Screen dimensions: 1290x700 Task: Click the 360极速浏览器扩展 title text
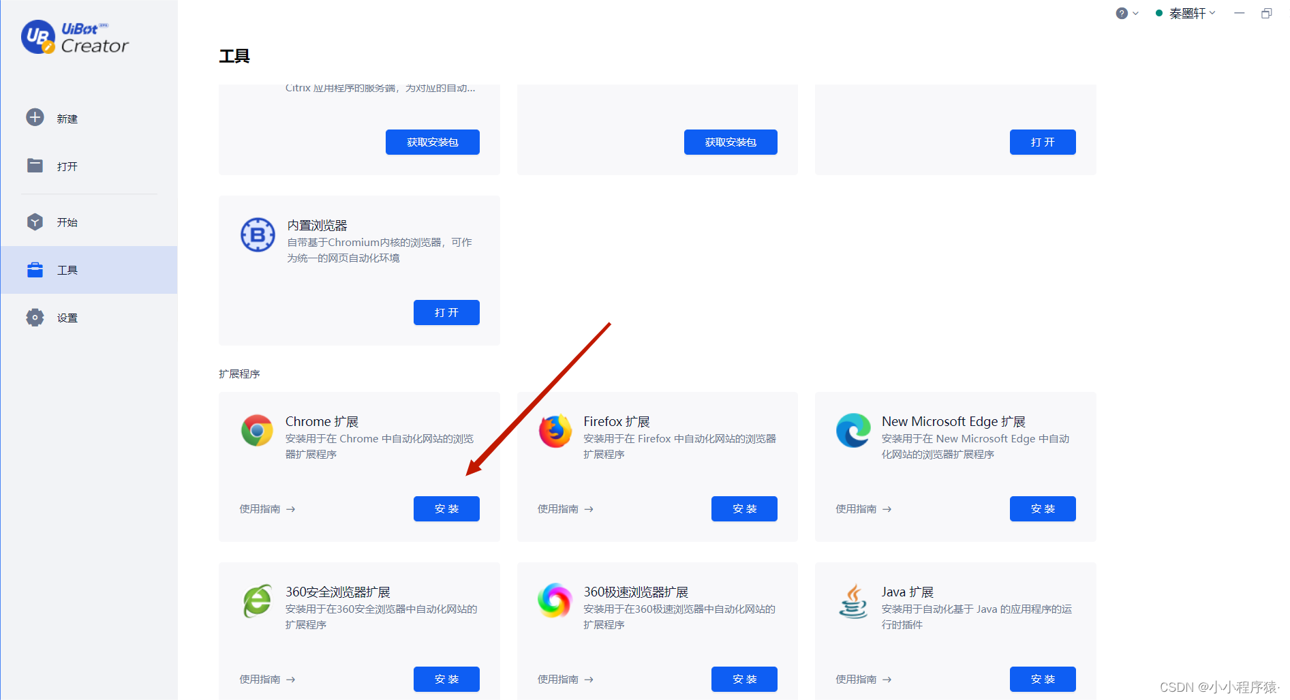pos(636,592)
